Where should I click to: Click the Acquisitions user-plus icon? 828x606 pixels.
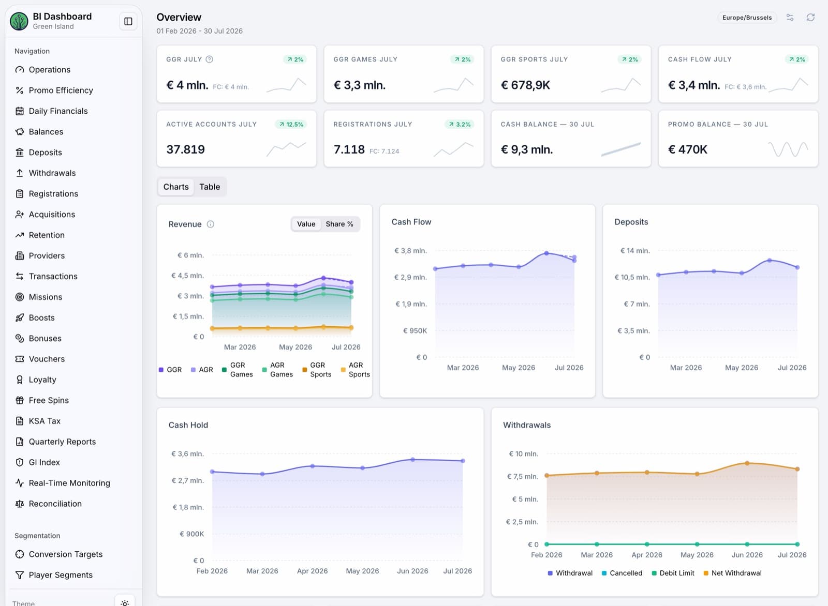(20, 215)
